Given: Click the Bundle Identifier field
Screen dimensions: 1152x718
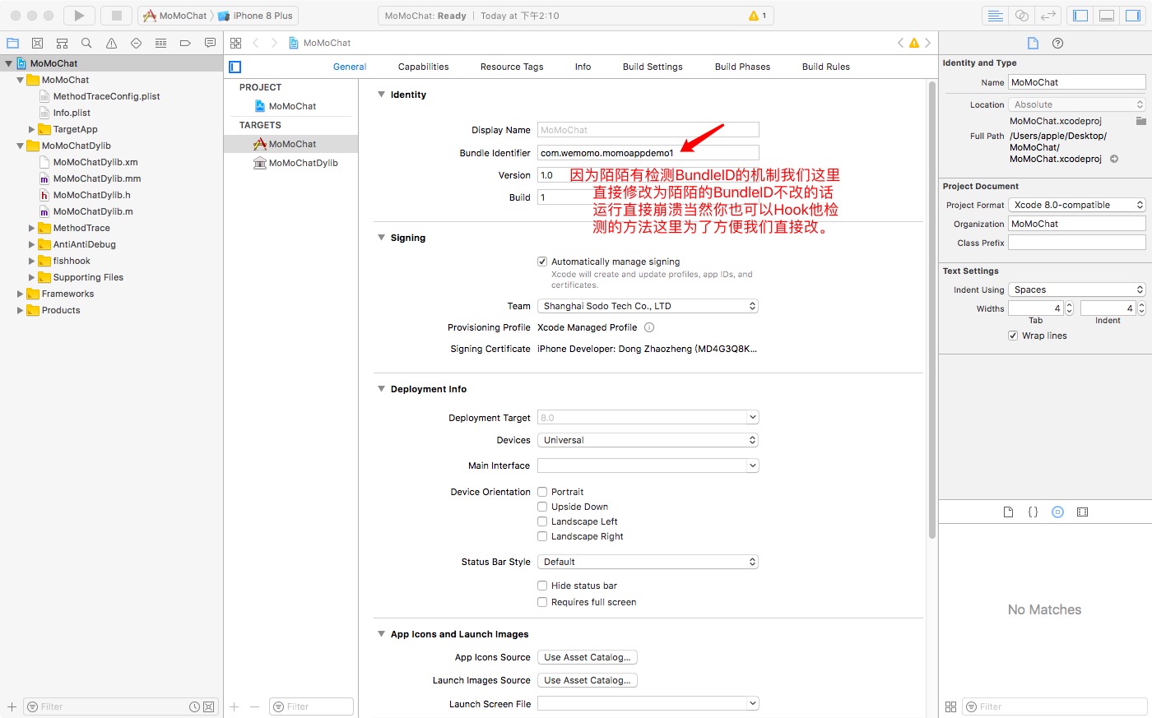Looking at the screenshot, I should 648,152.
